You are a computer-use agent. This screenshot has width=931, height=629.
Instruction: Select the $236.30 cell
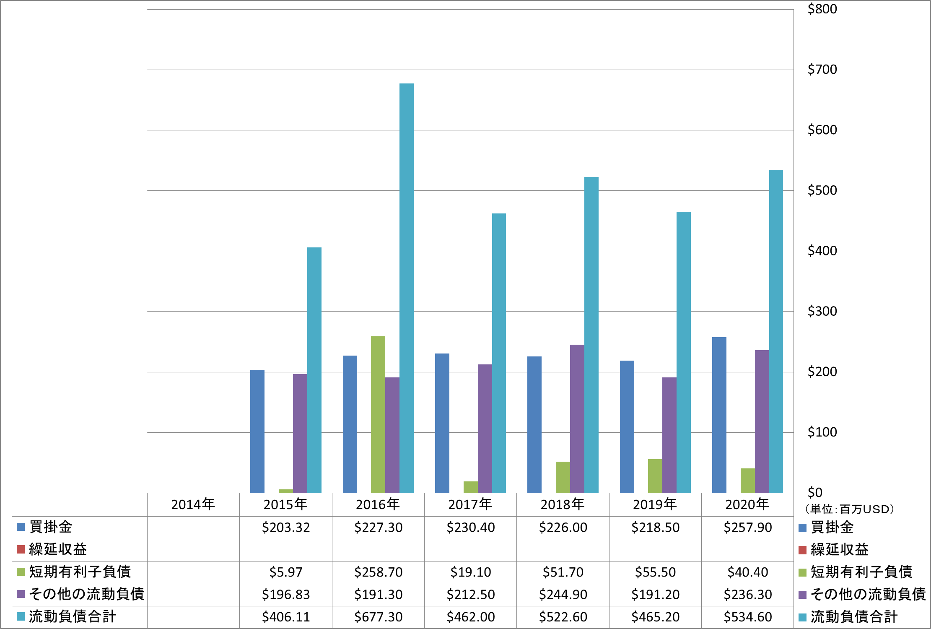click(747, 595)
